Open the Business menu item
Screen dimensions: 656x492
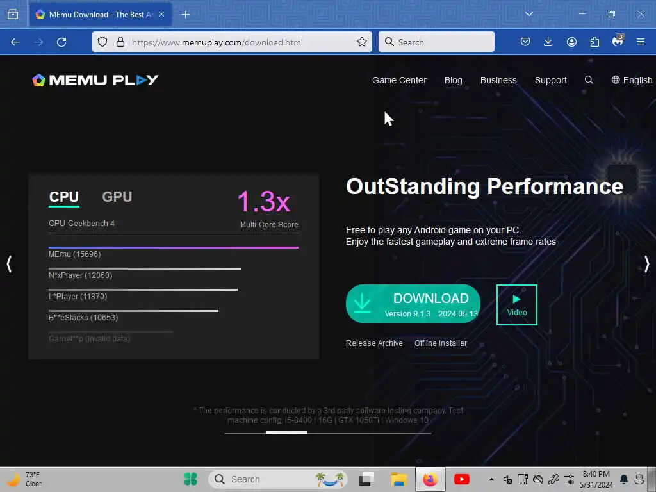tap(498, 80)
